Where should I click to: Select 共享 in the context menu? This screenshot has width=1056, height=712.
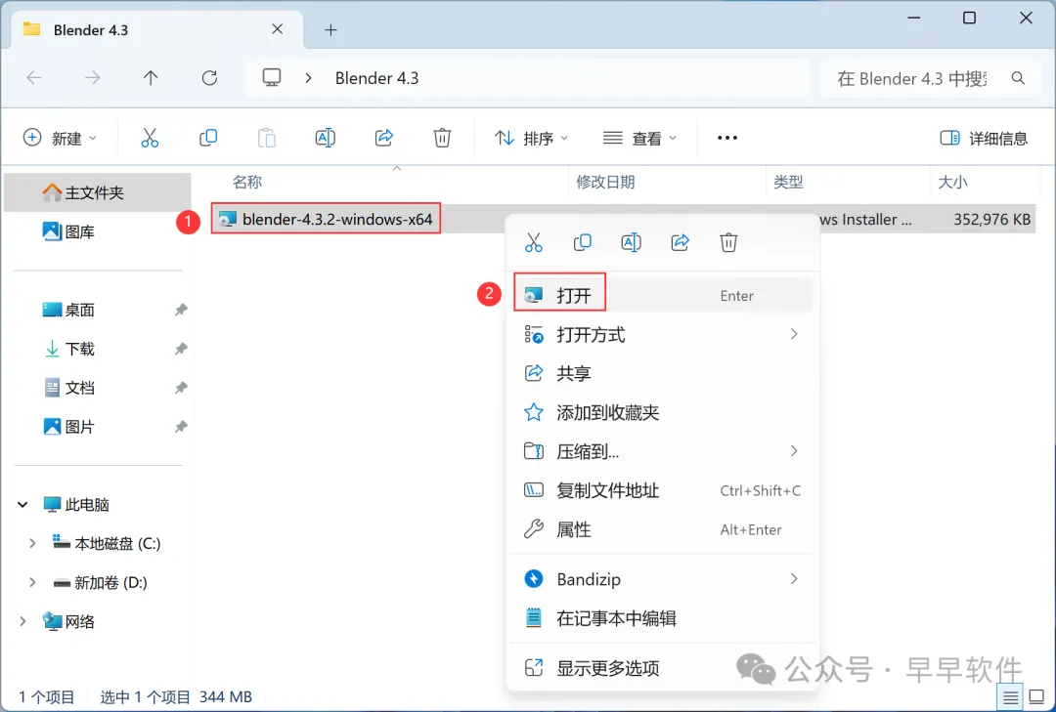point(662,373)
